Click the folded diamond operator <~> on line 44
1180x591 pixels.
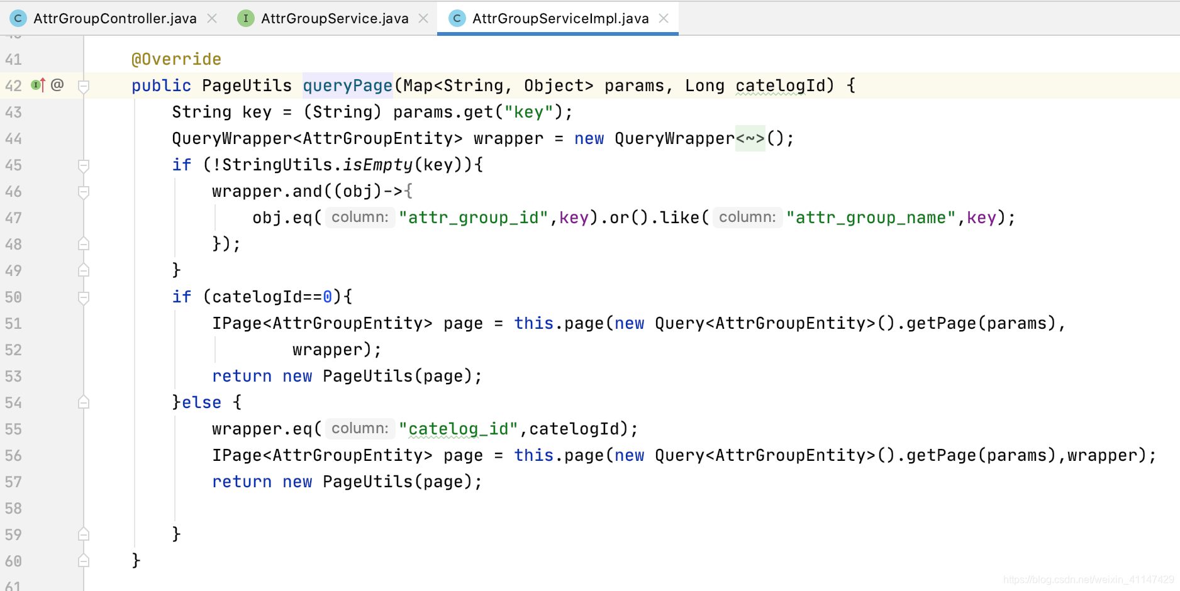pyautogui.click(x=750, y=138)
